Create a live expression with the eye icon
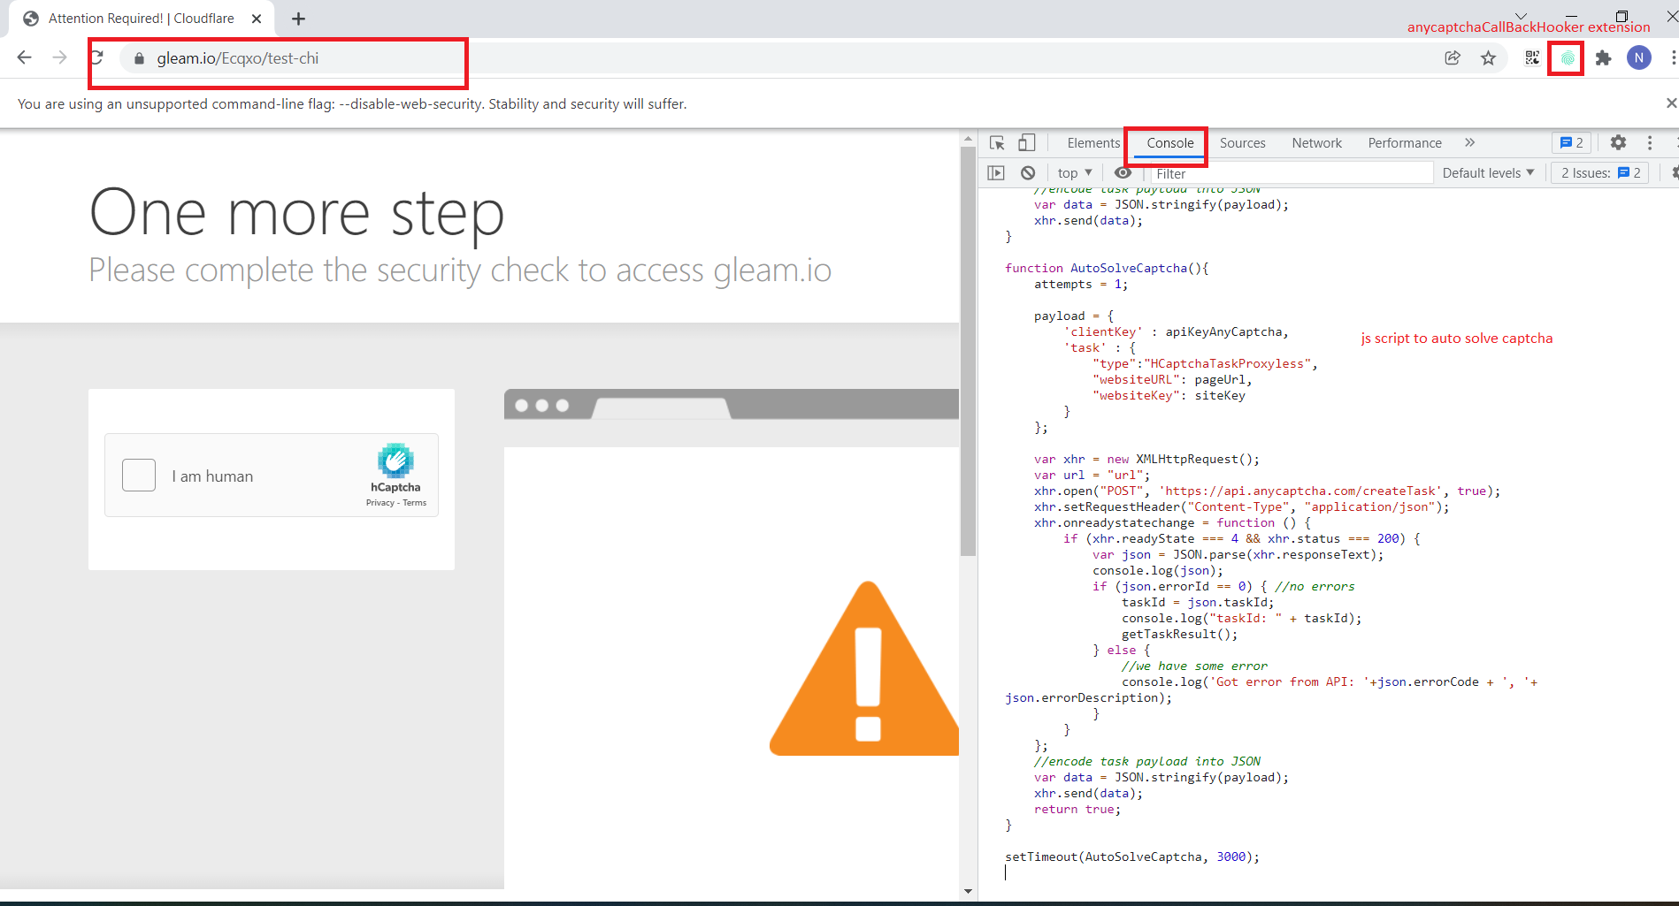Screen dimensions: 1679x906 pos(1123,173)
